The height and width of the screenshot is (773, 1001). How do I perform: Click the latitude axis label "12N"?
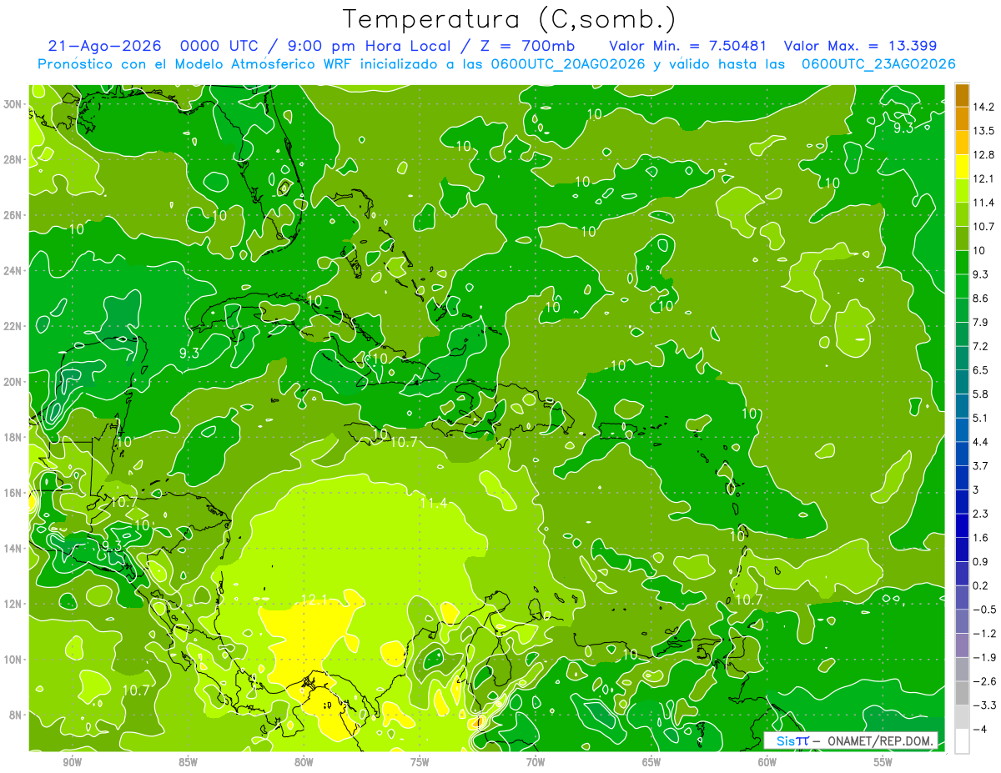tap(13, 603)
